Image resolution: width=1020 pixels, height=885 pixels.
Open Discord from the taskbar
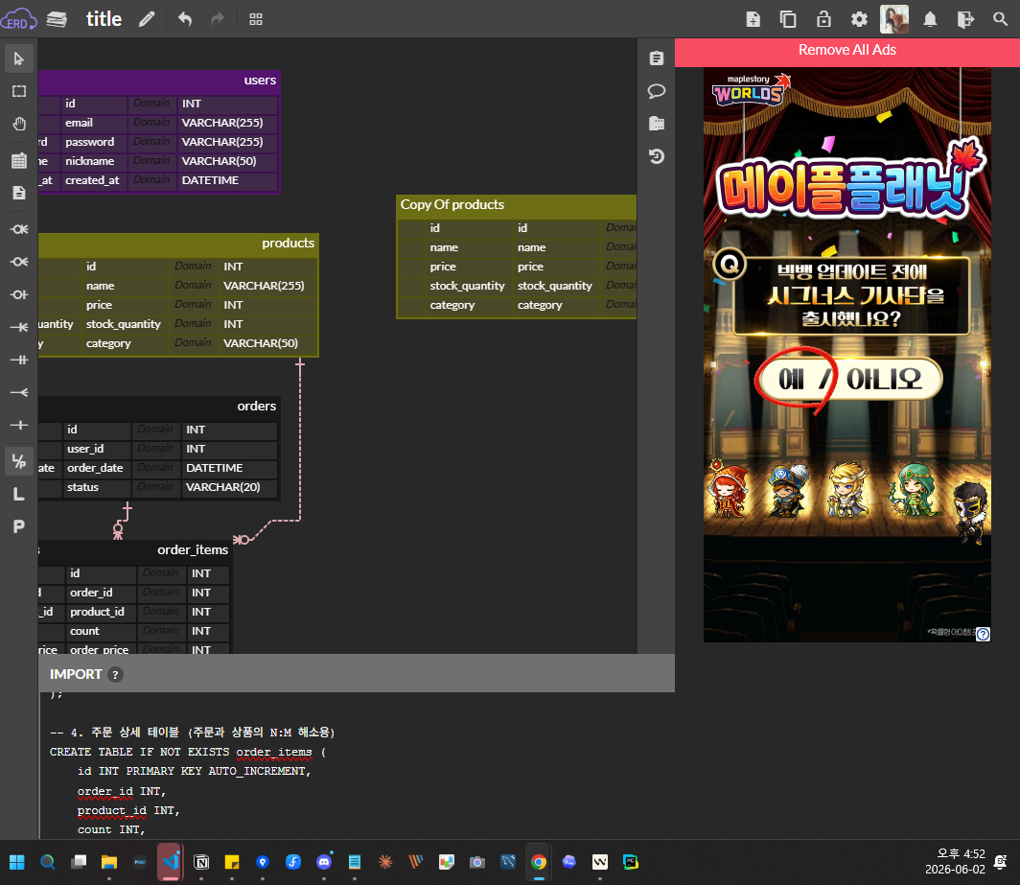click(x=324, y=862)
